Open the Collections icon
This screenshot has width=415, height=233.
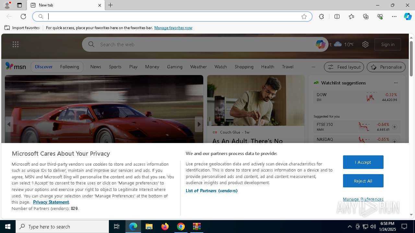point(366,17)
